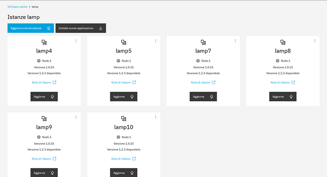Click the external link icon beside lamp8 release notes
The image size is (327, 177).
point(293,82)
